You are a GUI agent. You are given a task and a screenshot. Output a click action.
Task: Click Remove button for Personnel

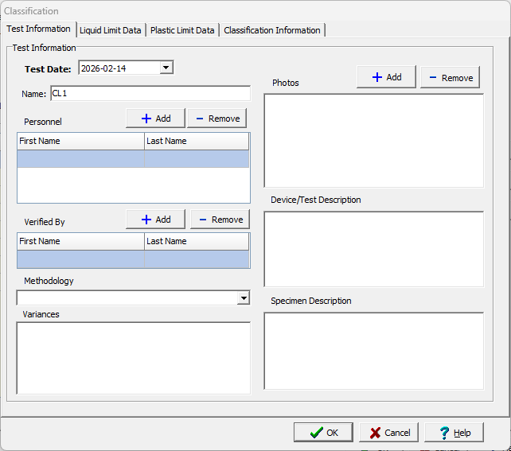pyautogui.click(x=216, y=119)
